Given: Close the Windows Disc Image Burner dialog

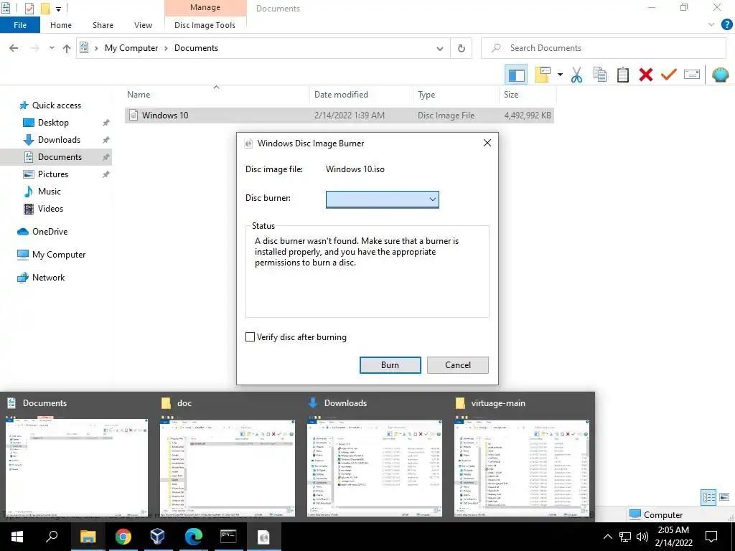Looking at the screenshot, I should pos(487,143).
